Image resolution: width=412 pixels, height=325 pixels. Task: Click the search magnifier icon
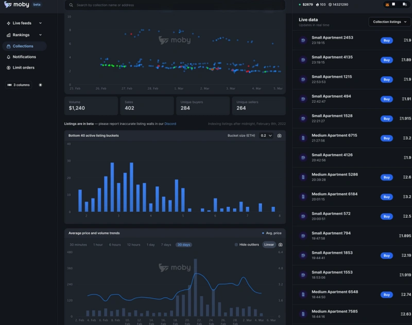tap(71, 5)
